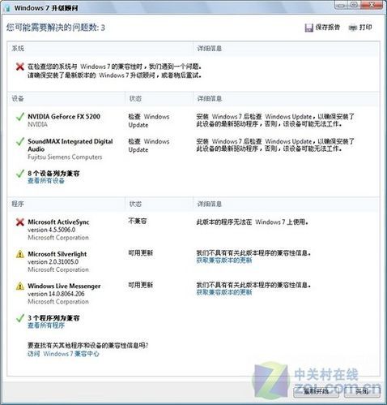Select the version 4.5.5096.0 text
The height and width of the screenshot is (405, 387).
point(52,230)
